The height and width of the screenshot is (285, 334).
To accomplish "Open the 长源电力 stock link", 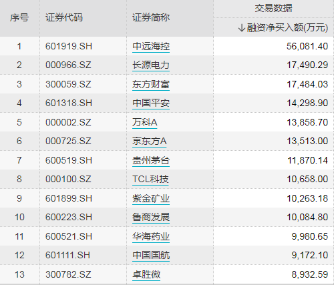I will click(x=151, y=65).
